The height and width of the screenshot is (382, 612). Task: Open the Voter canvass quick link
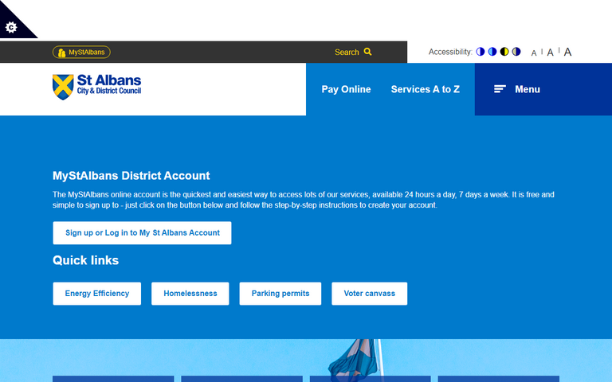(x=369, y=294)
